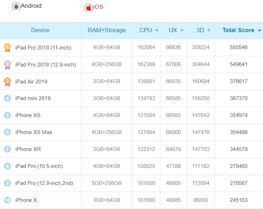Click the Android robot icon

(x=16, y=7)
